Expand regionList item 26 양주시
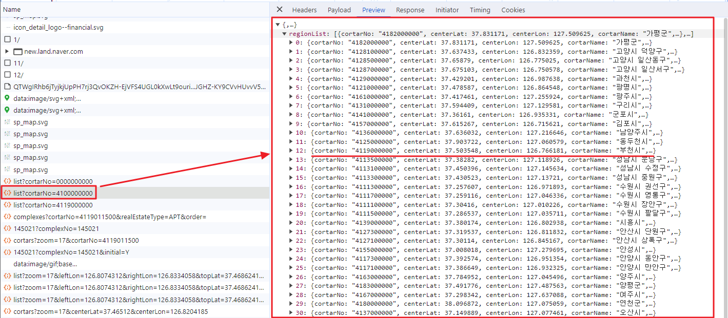The width and height of the screenshot is (728, 318). pyautogui.click(x=291, y=277)
